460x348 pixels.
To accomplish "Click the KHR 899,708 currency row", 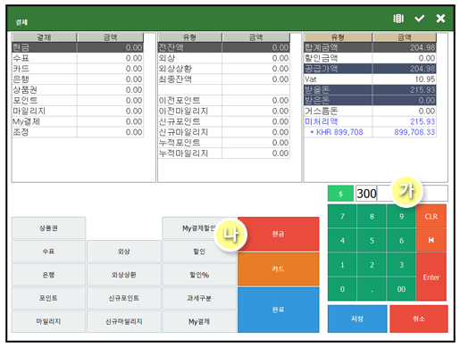I will (370, 132).
